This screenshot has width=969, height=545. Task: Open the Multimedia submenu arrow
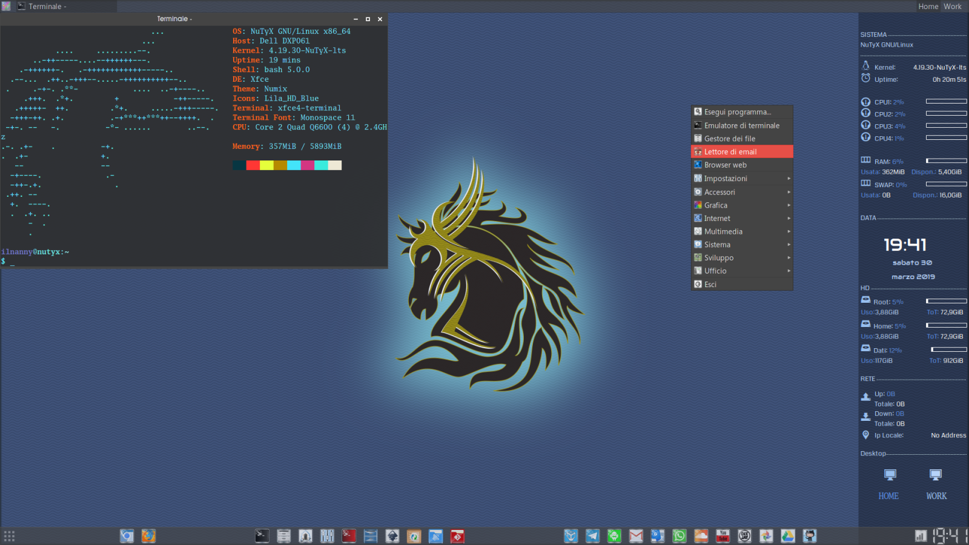pyautogui.click(x=789, y=231)
